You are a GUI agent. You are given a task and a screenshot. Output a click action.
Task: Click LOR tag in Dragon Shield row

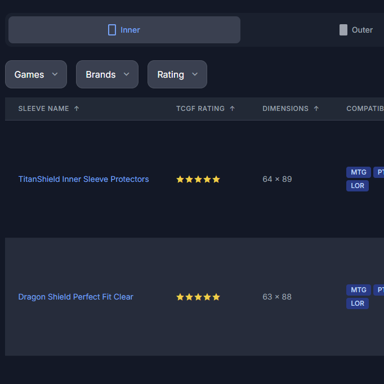coord(357,303)
